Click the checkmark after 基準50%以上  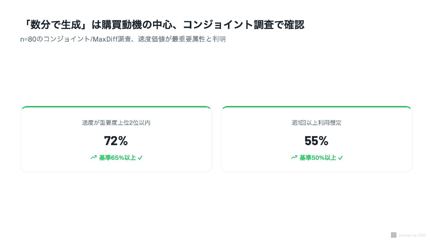341,158
